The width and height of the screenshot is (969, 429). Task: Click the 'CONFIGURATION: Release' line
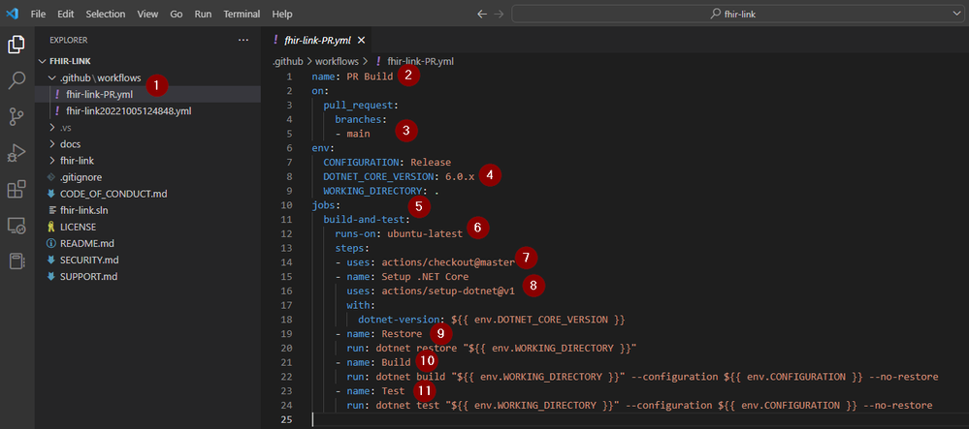387,162
